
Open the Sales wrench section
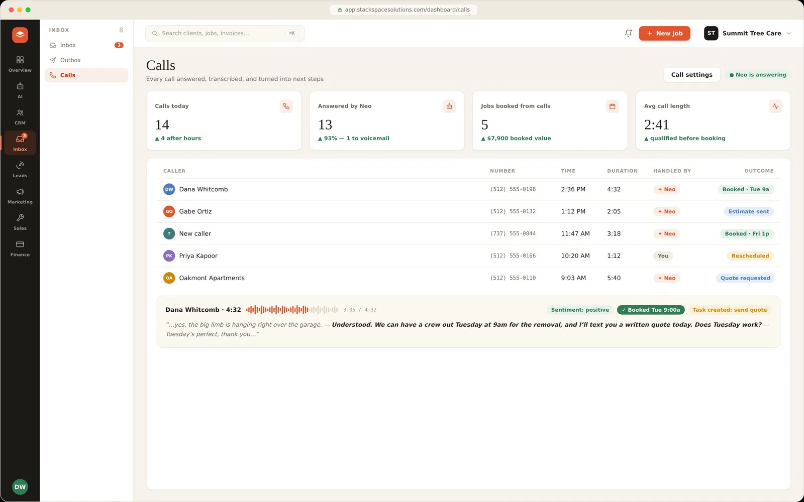[x=20, y=222]
